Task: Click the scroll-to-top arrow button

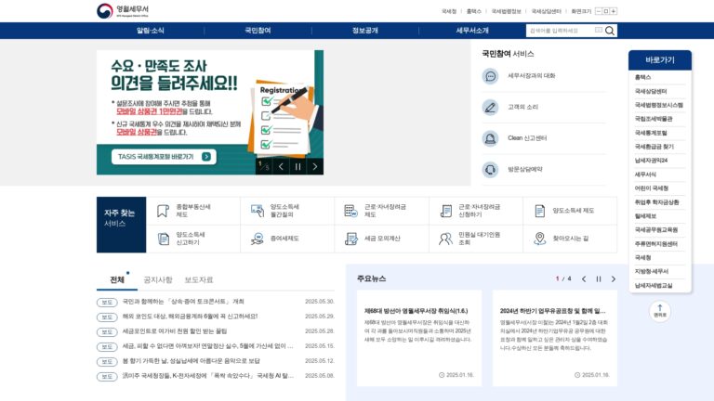Action: (660, 311)
